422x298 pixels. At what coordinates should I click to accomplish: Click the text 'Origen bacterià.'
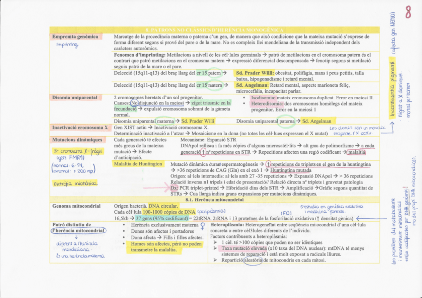130,206
